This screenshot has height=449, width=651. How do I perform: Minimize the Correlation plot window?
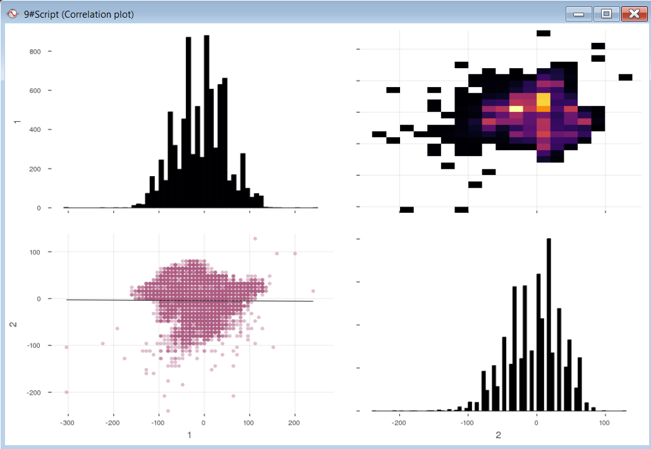click(578, 13)
